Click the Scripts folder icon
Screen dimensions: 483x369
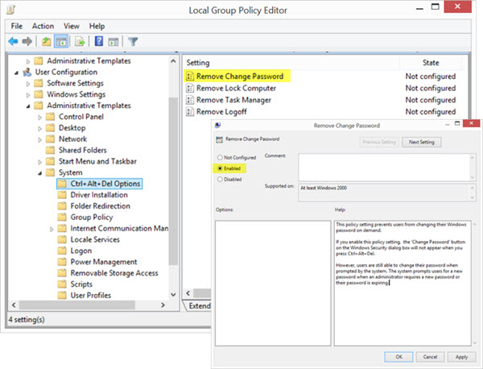pos(62,284)
